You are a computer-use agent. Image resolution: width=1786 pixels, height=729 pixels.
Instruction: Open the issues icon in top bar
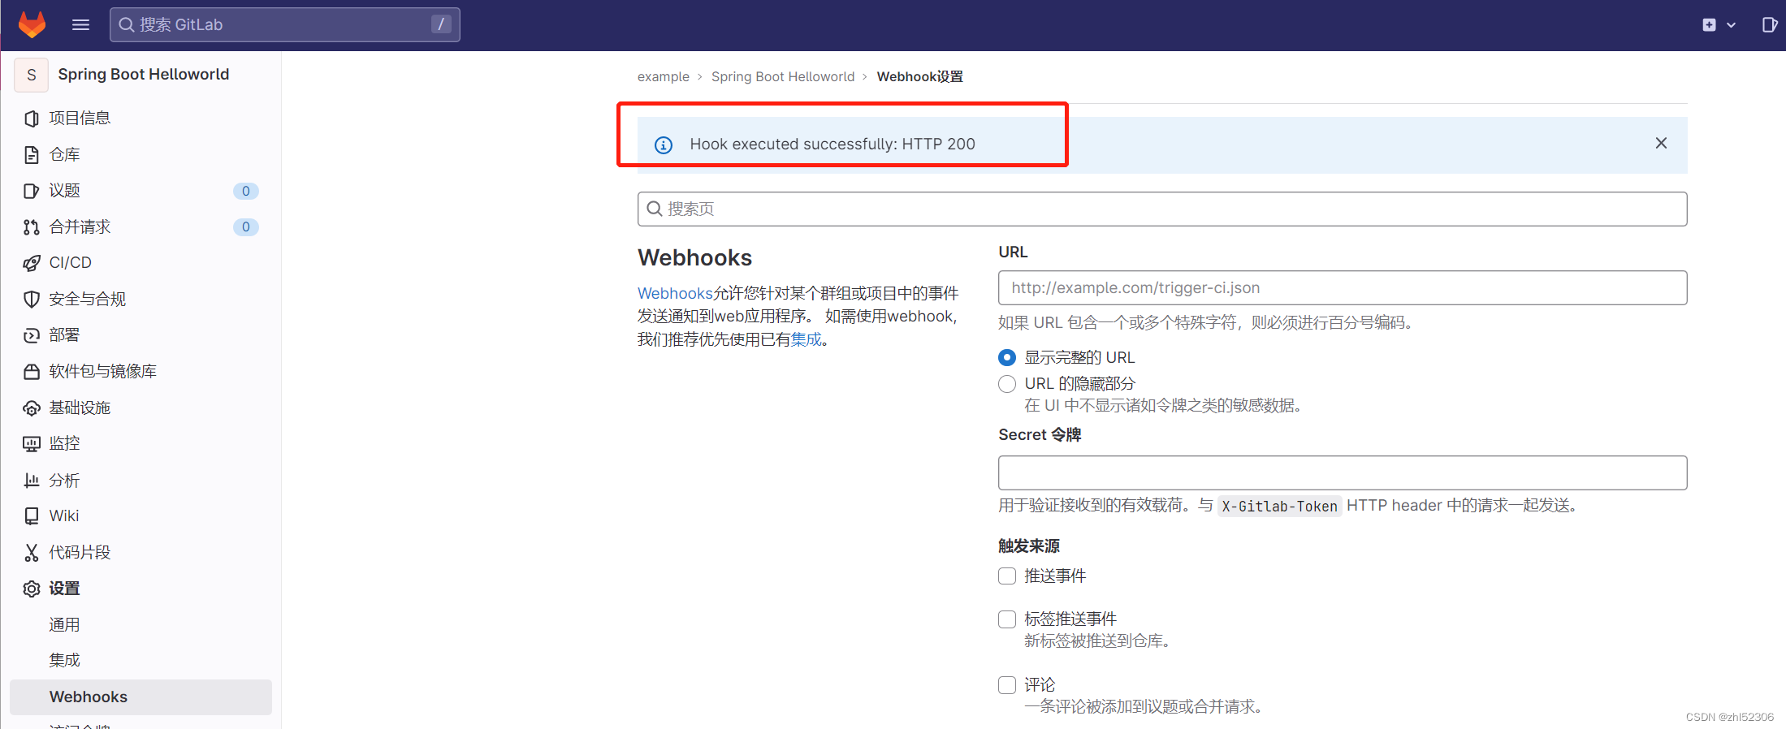point(1770,24)
